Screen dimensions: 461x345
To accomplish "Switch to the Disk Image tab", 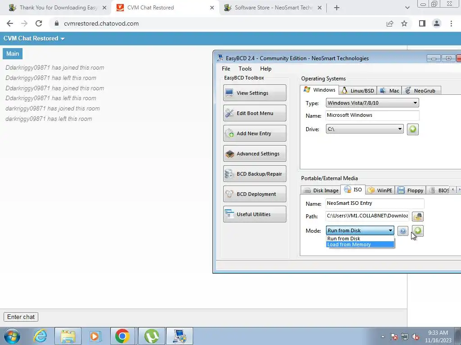I will 321,190.
